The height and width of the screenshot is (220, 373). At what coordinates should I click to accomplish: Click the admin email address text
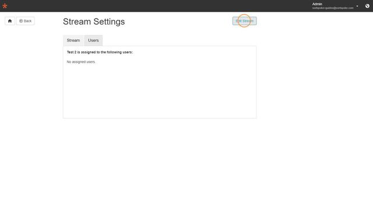333,8
